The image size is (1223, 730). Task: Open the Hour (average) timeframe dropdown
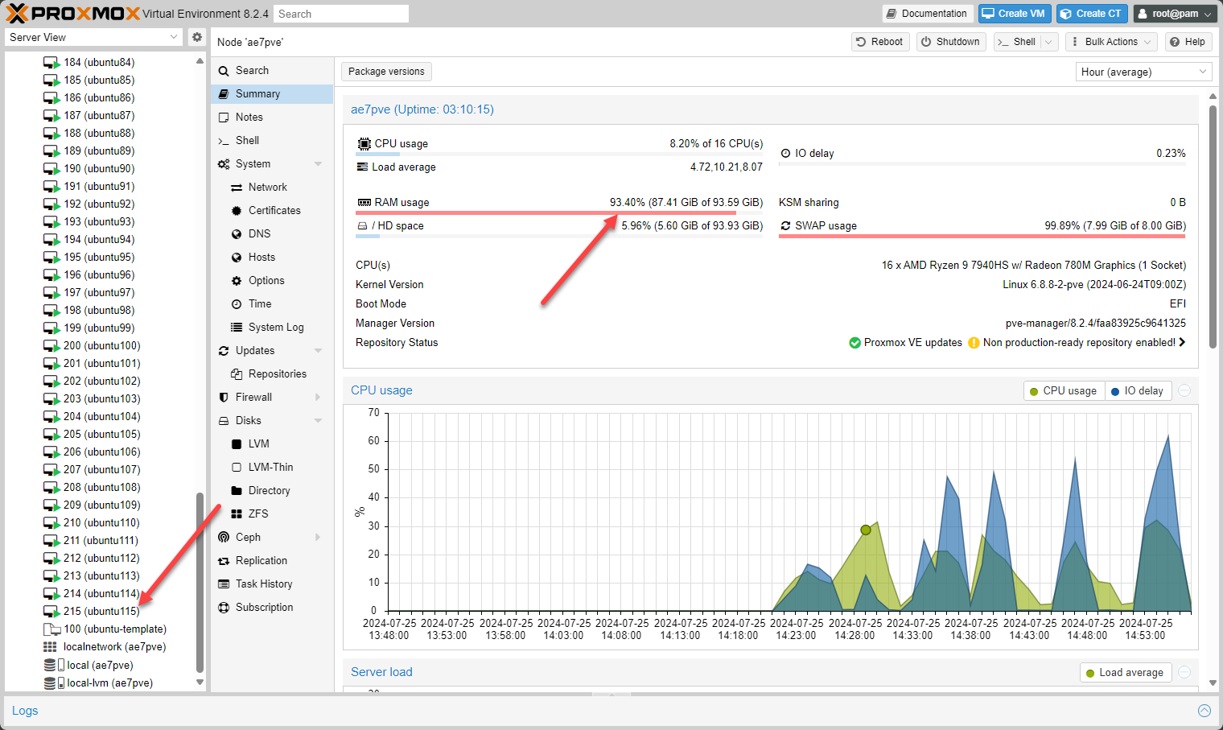[1143, 72]
